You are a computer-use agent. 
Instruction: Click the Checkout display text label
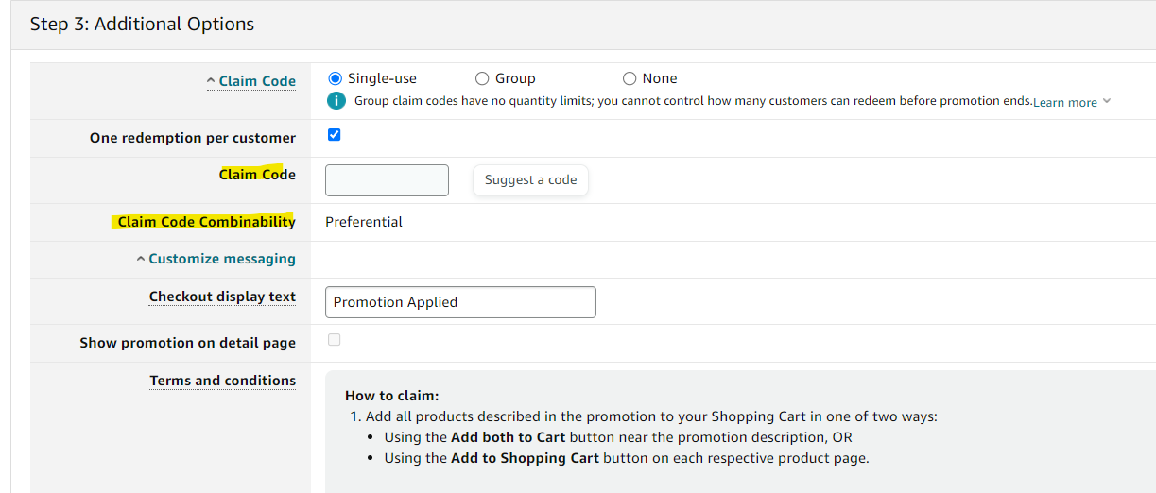tap(222, 297)
